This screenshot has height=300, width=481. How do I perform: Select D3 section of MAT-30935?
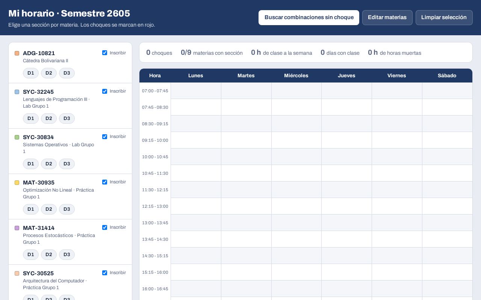(67, 209)
